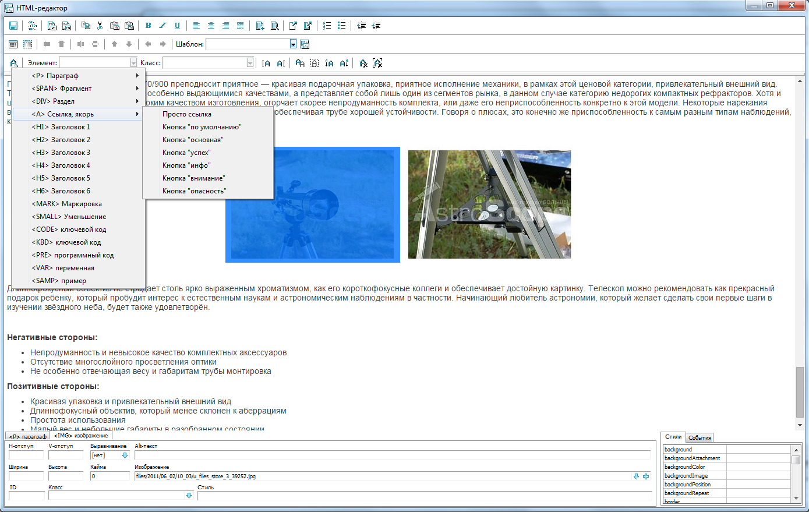Apply Underline formatting
The image size is (809, 512).
(x=177, y=26)
